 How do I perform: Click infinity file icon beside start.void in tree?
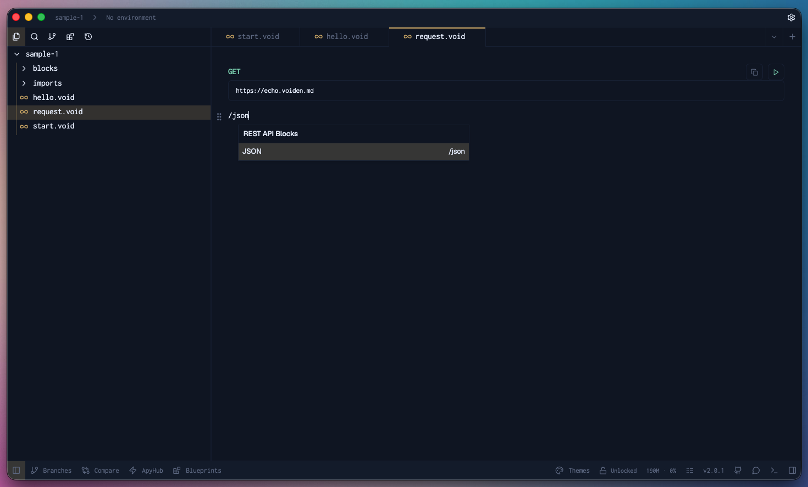click(x=24, y=126)
